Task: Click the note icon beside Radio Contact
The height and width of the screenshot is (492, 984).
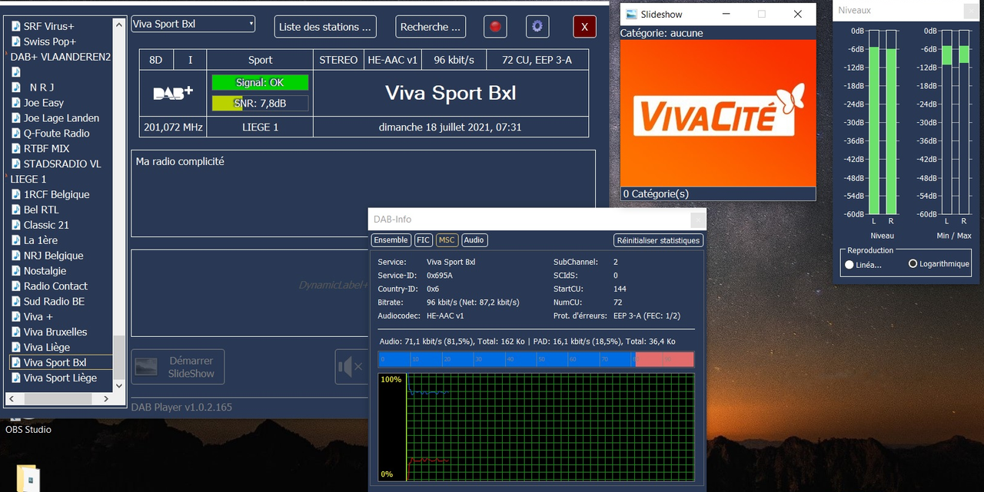Action: (15, 286)
